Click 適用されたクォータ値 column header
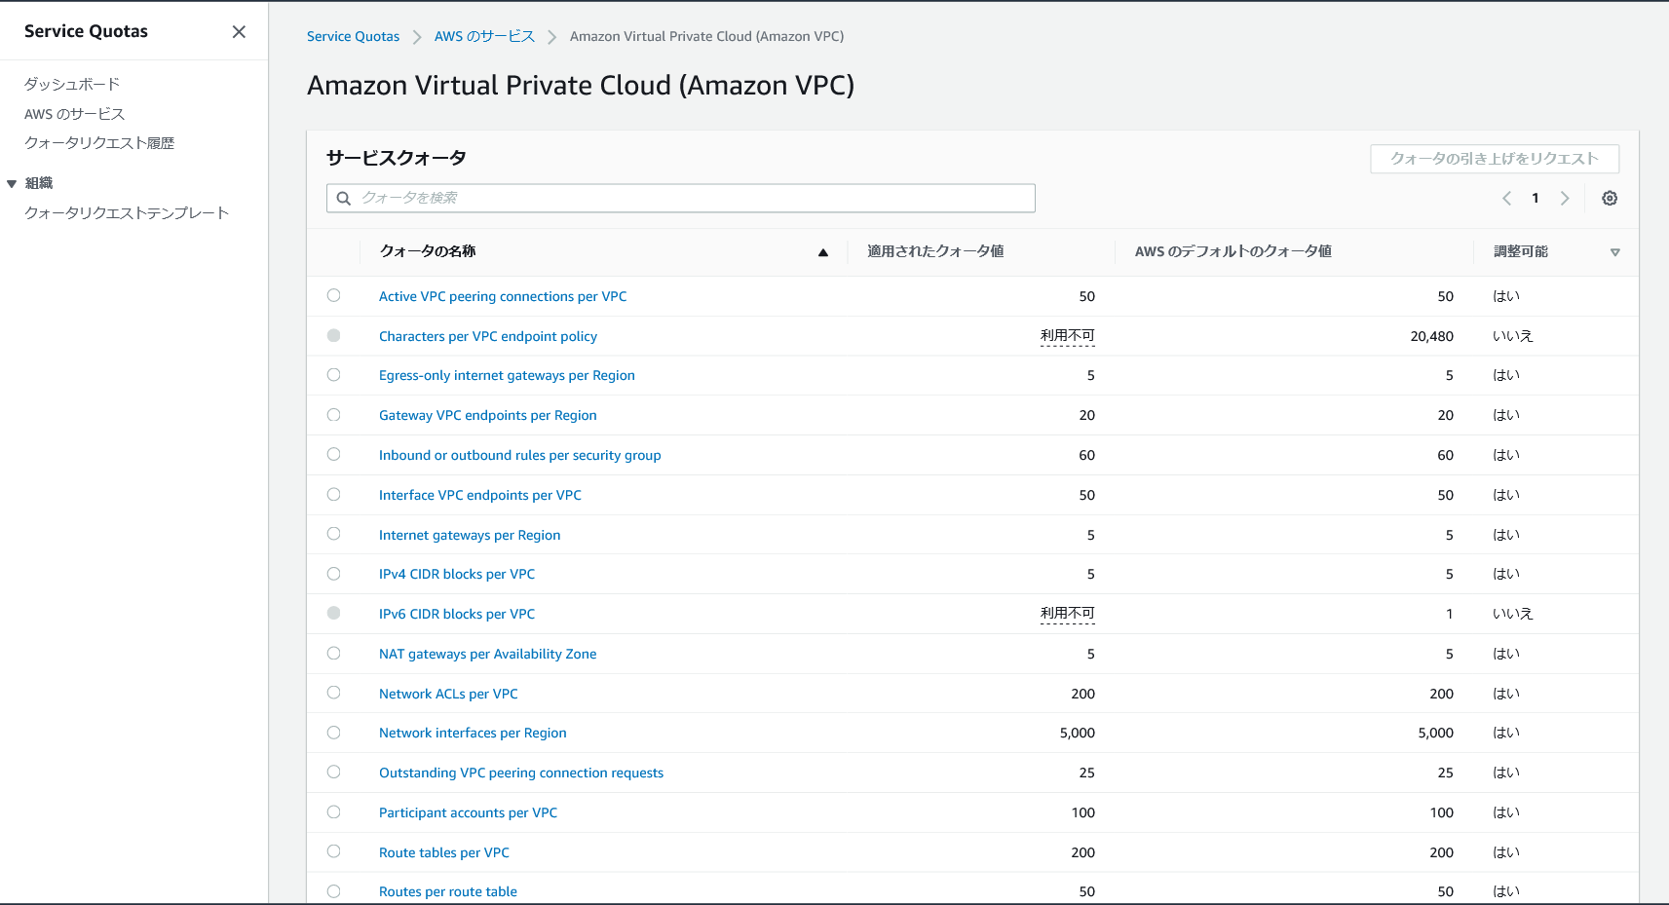Screen dimensions: 1669x905 click(936, 251)
